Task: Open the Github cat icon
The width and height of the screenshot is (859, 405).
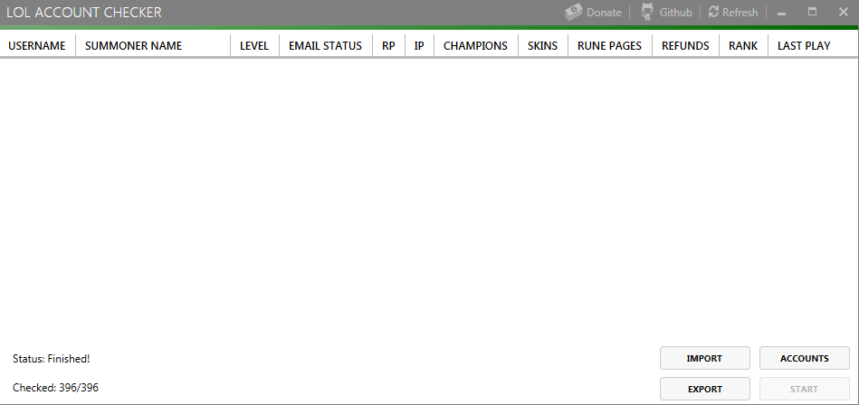Action: (647, 12)
